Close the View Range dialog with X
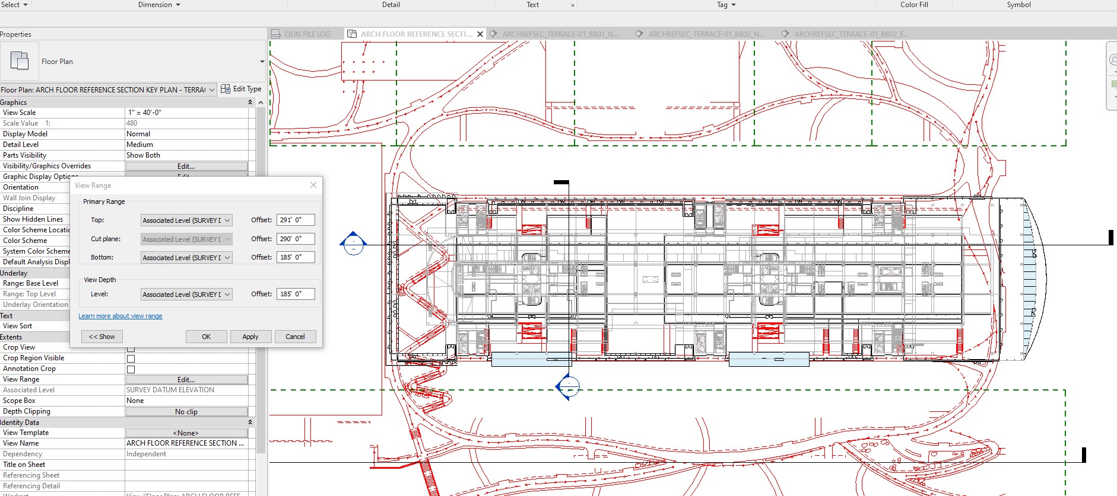 313,185
